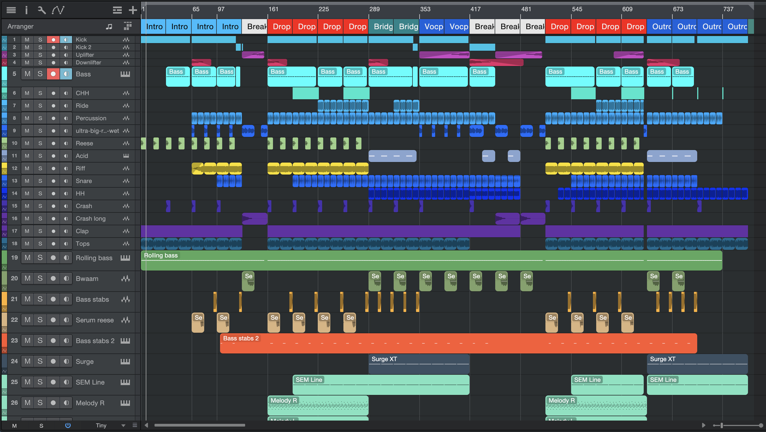This screenshot has height=432, width=766.
Task: Expand SEM Line automation lane
Action: tap(4, 392)
